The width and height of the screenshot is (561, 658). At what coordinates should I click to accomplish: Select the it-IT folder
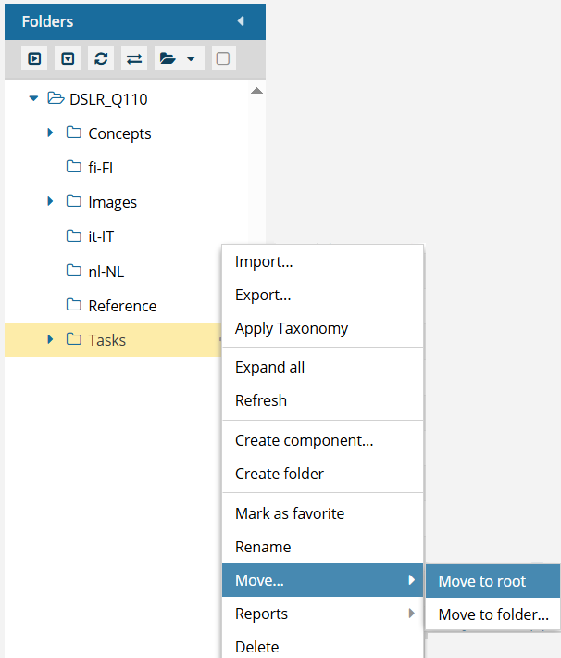(x=101, y=236)
